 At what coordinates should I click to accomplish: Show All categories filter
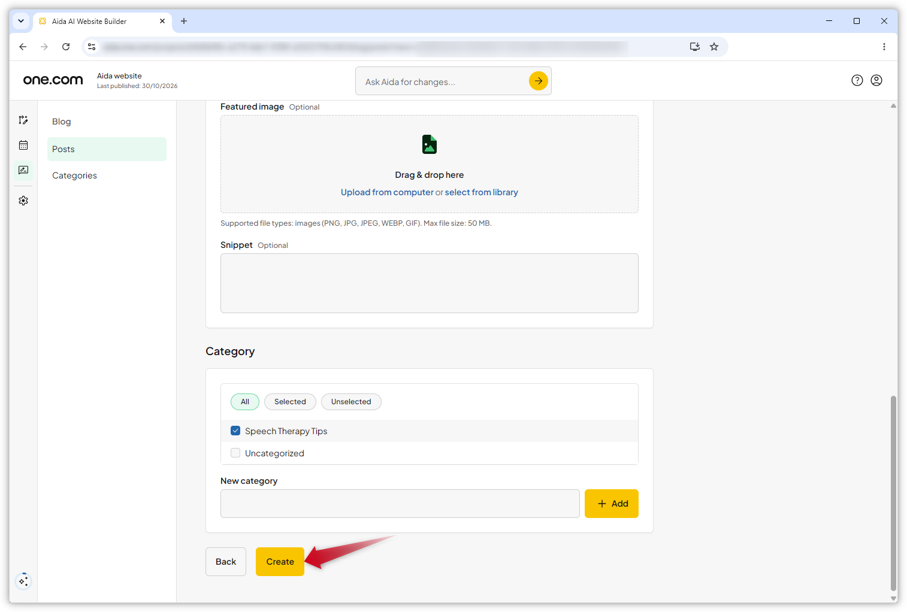(245, 402)
